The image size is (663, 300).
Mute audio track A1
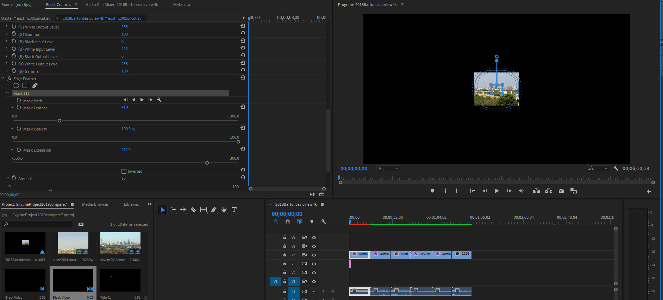pyautogui.click(x=314, y=292)
